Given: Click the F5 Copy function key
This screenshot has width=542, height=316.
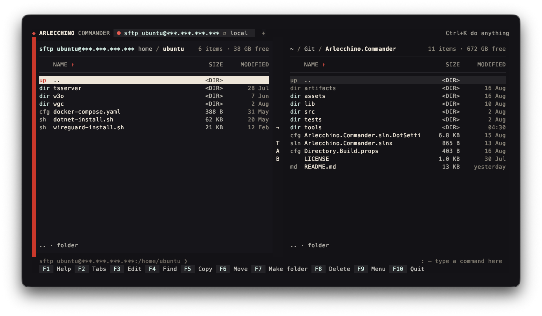Looking at the screenshot, I should pos(197,269).
